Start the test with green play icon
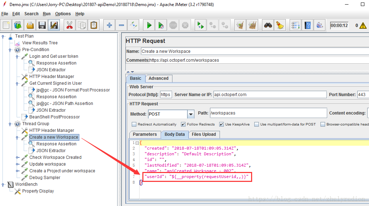The height and width of the screenshot is (206, 369). click(x=149, y=25)
